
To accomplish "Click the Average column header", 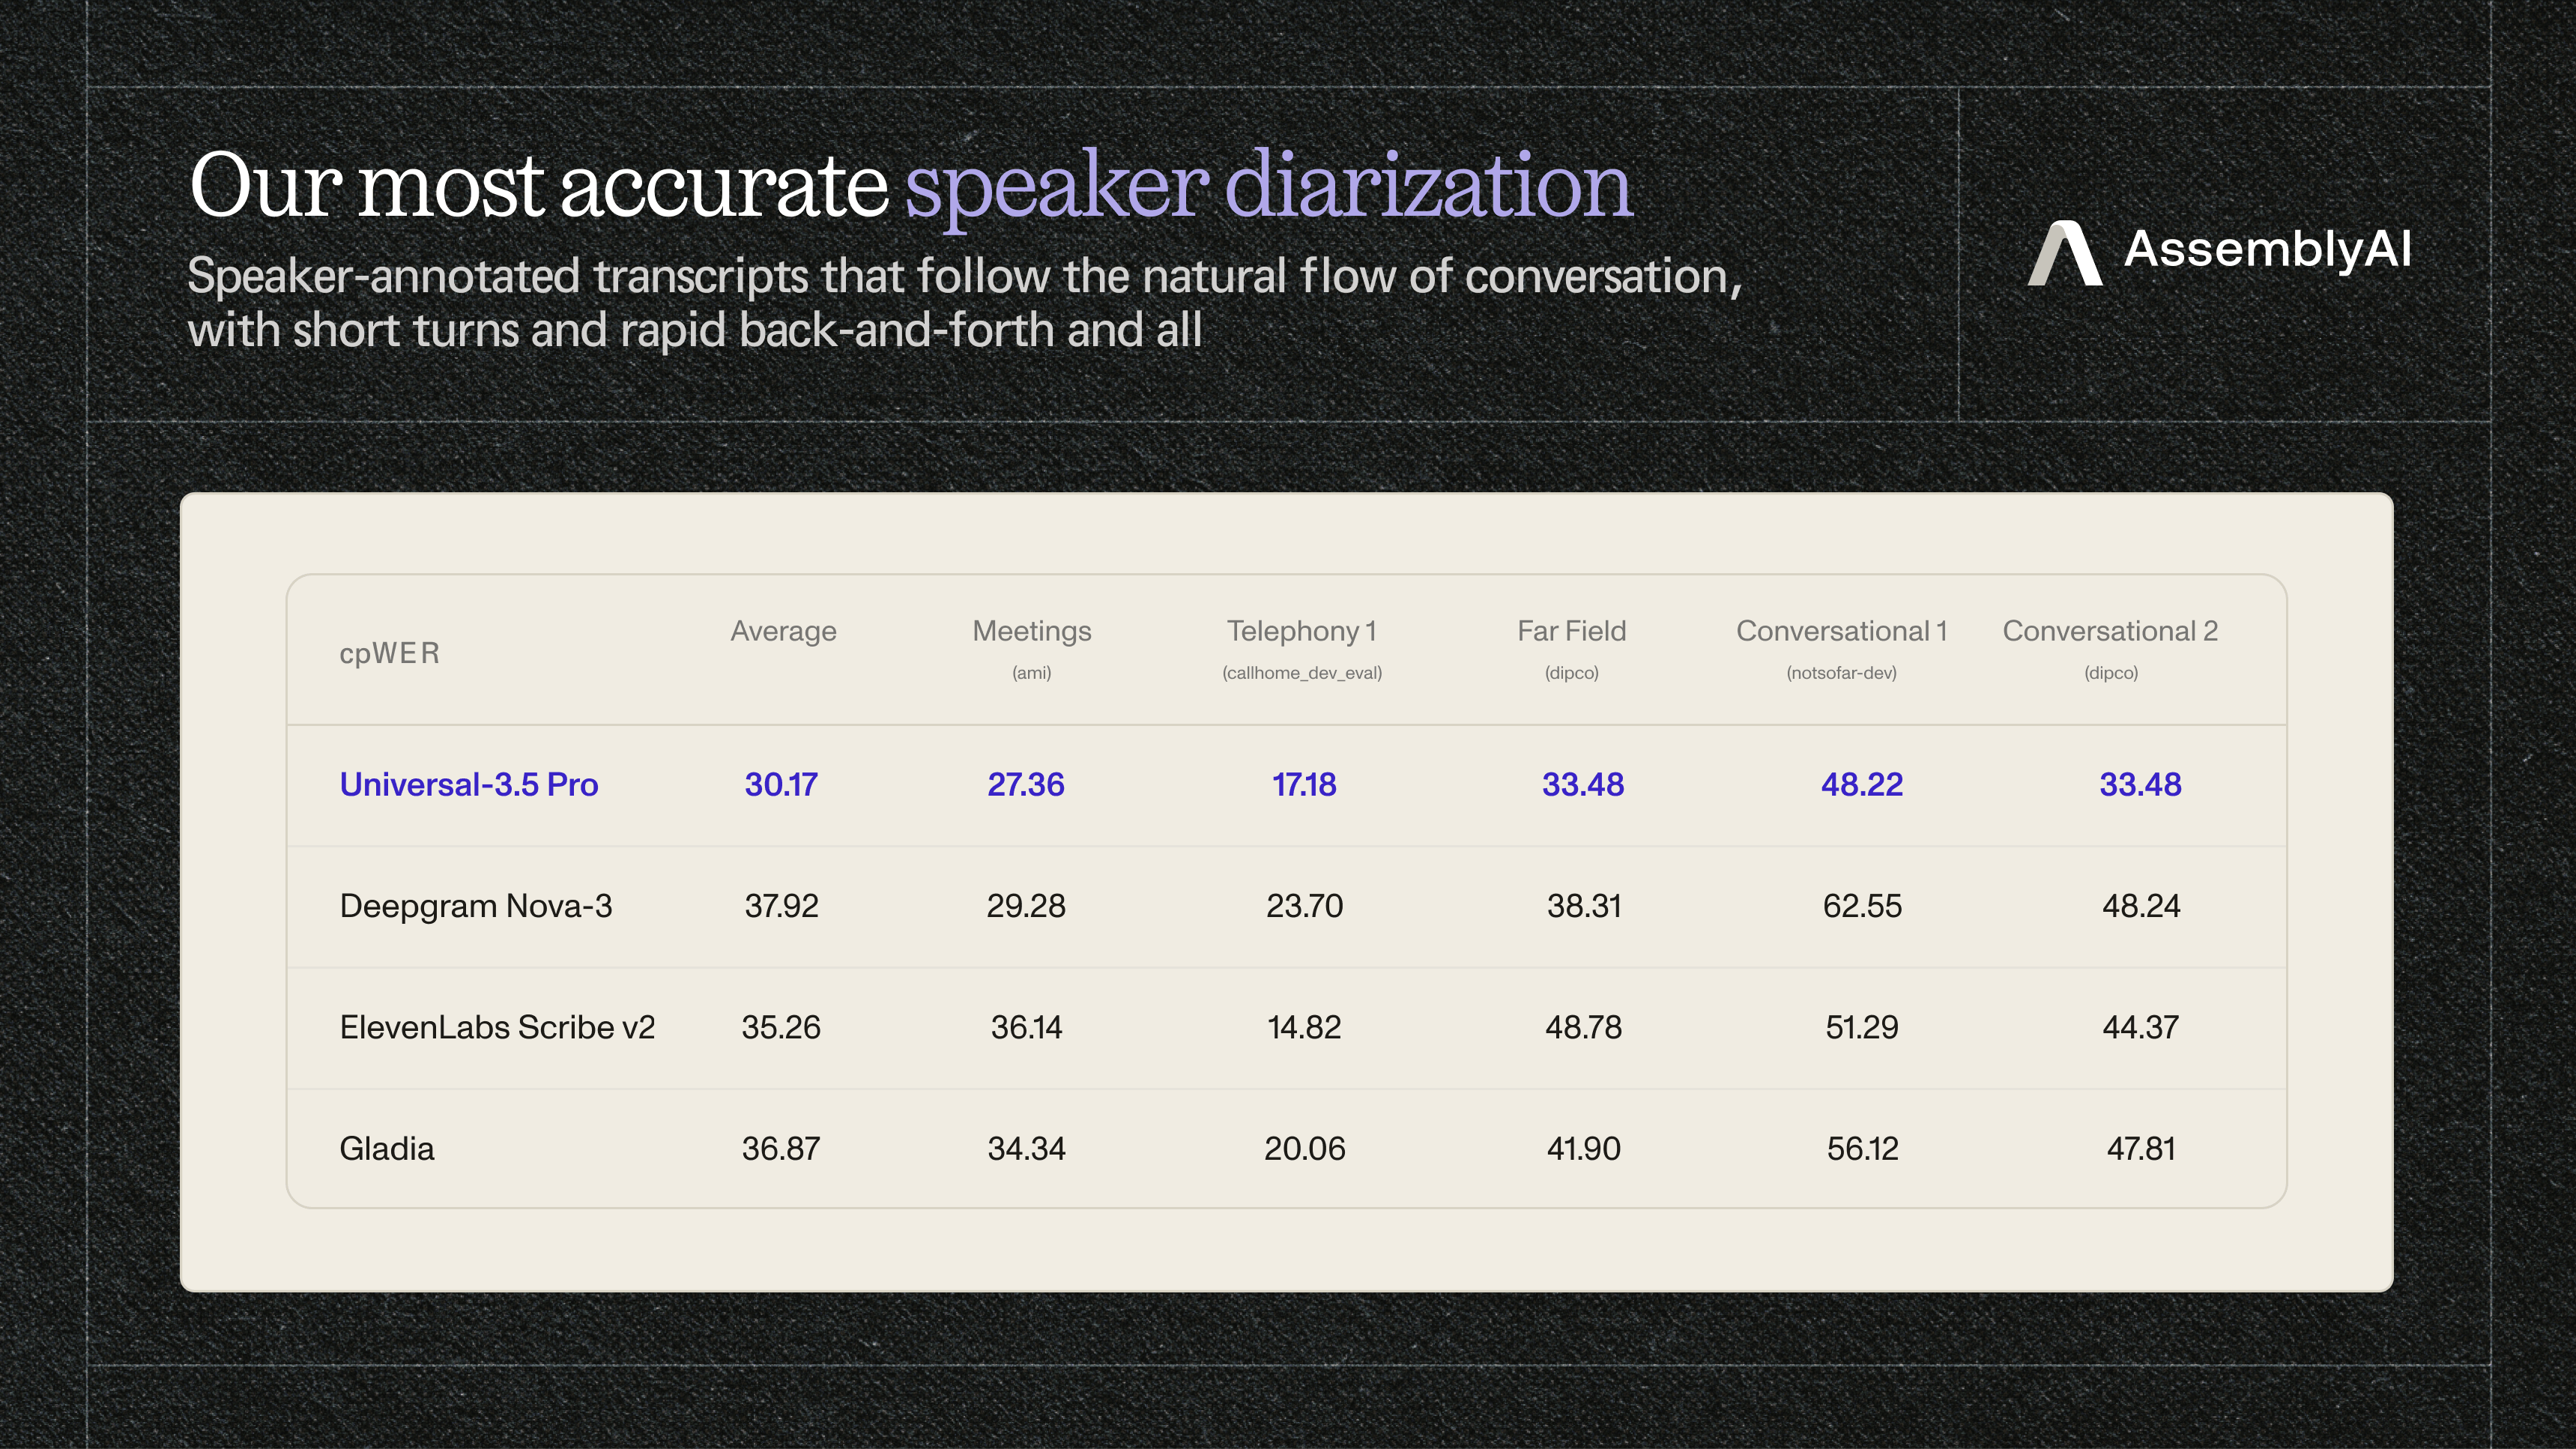I will click(783, 631).
